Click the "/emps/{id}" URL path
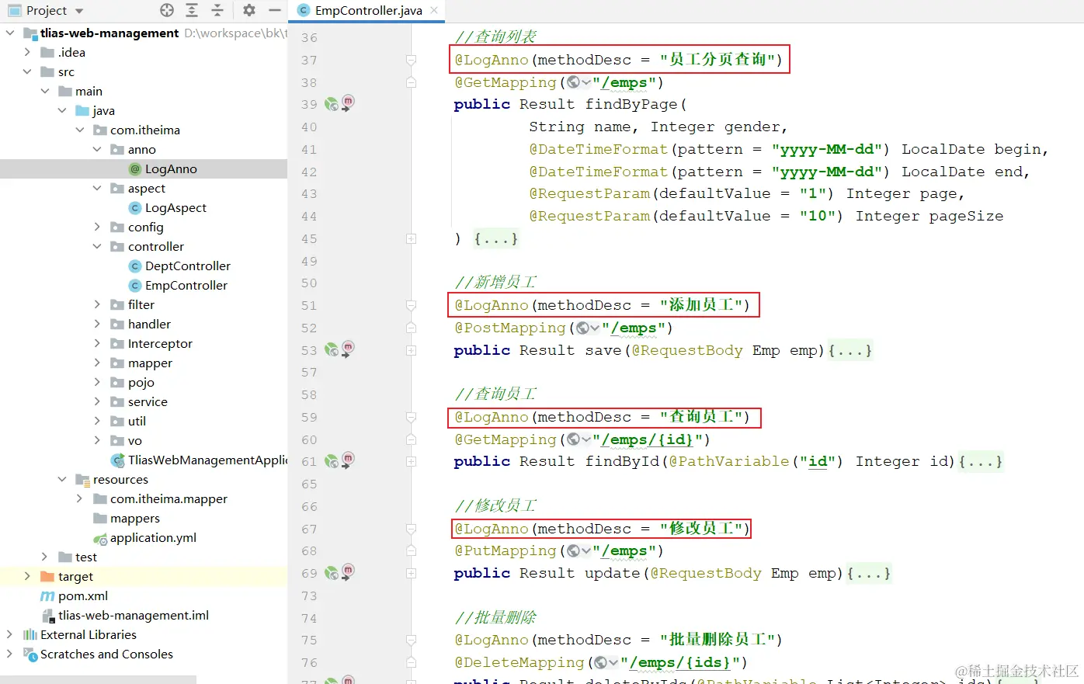Image resolution: width=1084 pixels, height=684 pixels. click(x=647, y=439)
